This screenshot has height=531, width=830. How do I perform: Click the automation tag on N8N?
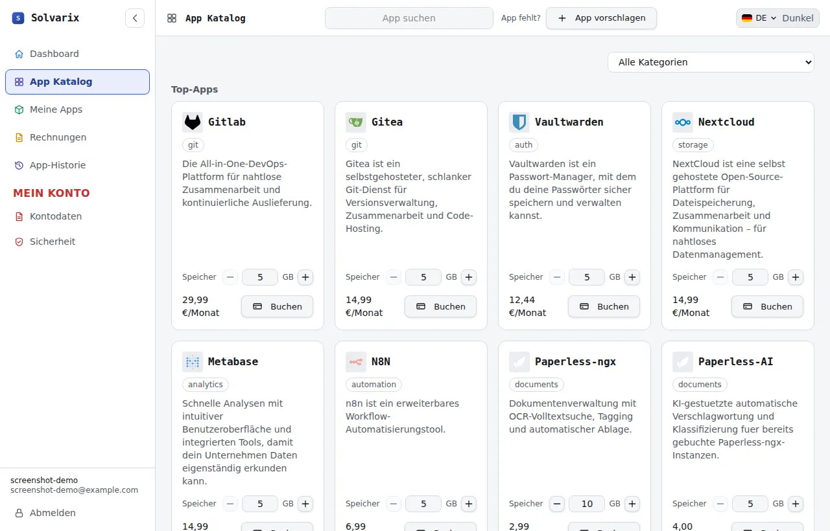373,385
